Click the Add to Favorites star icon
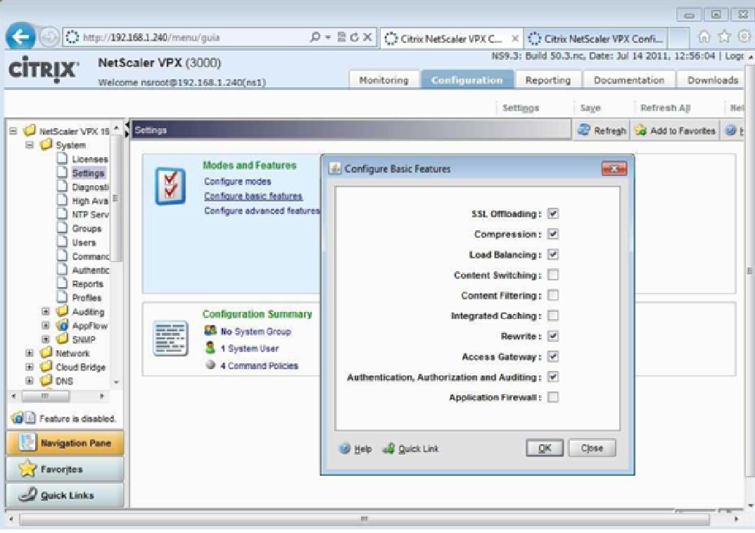The width and height of the screenshot is (755, 533). point(640,130)
